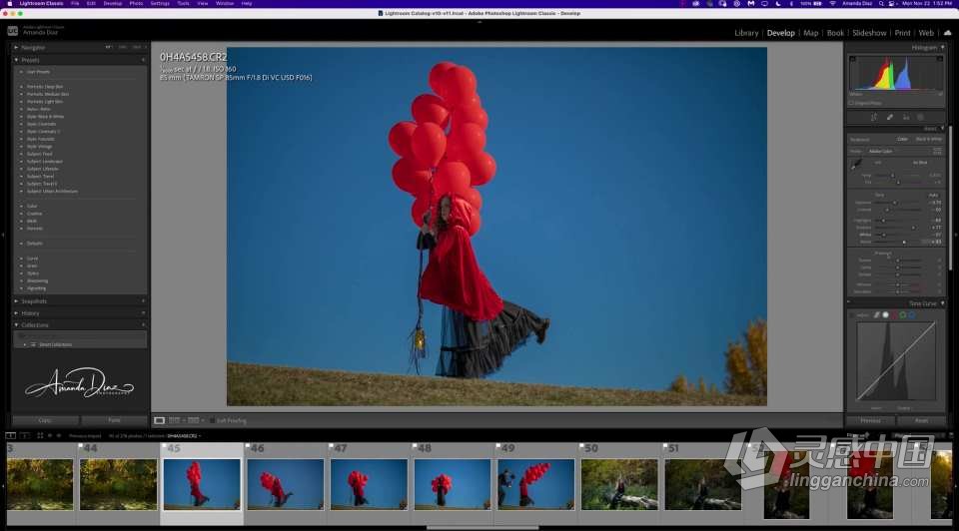The height and width of the screenshot is (531, 959).
Task: Select the Healing brush tool icon
Action: 889,117
